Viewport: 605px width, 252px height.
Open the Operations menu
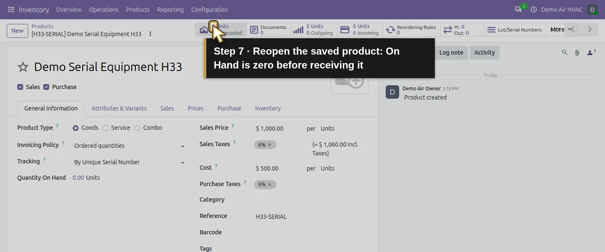pyautogui.click(x=104, y=9)
